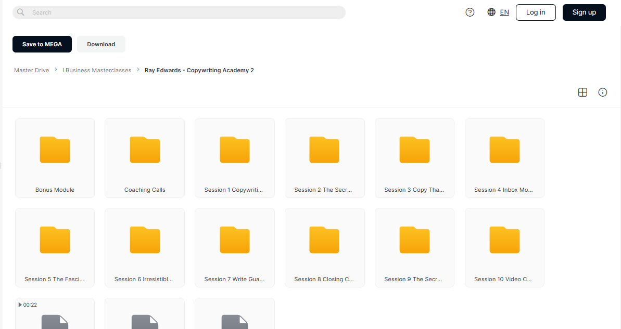Open the Bonus Module folder

55,158
